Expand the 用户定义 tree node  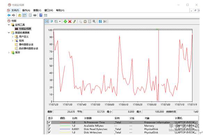point(13,36)
